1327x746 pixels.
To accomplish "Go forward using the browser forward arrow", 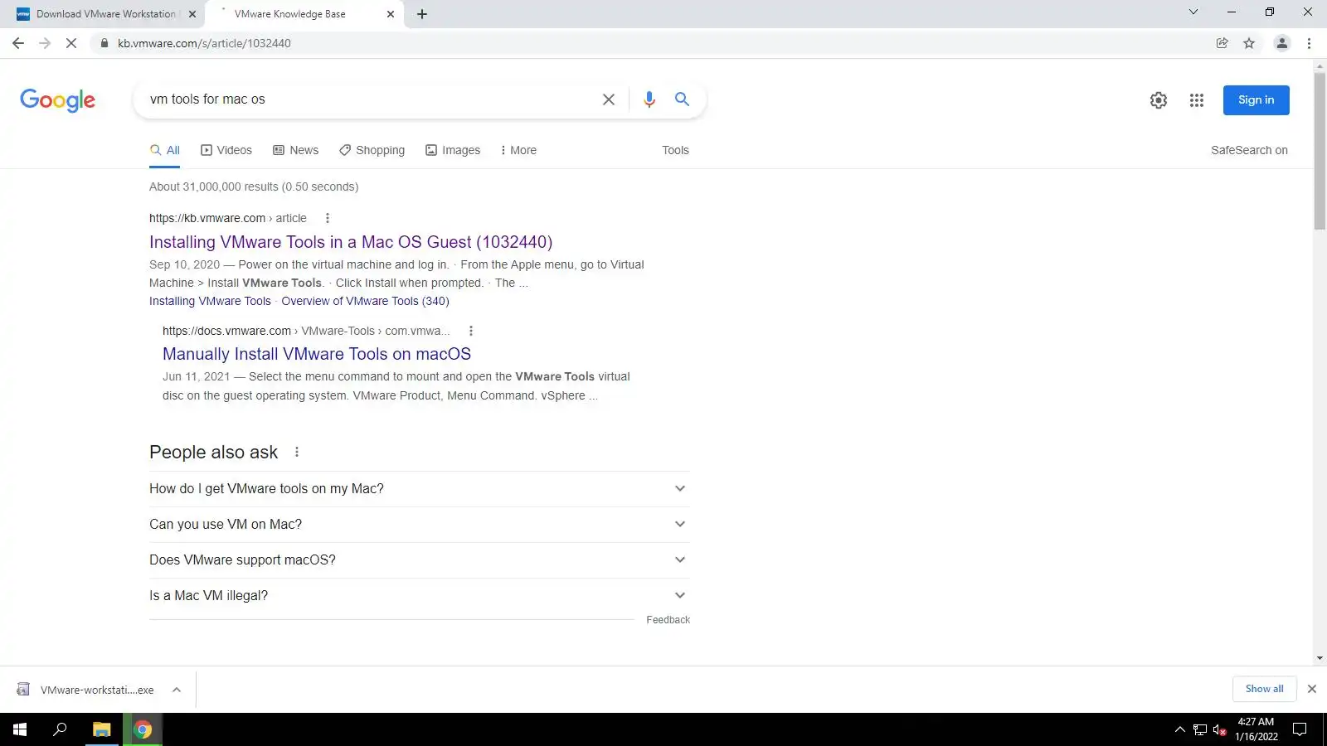I will (x=45, y=43).
